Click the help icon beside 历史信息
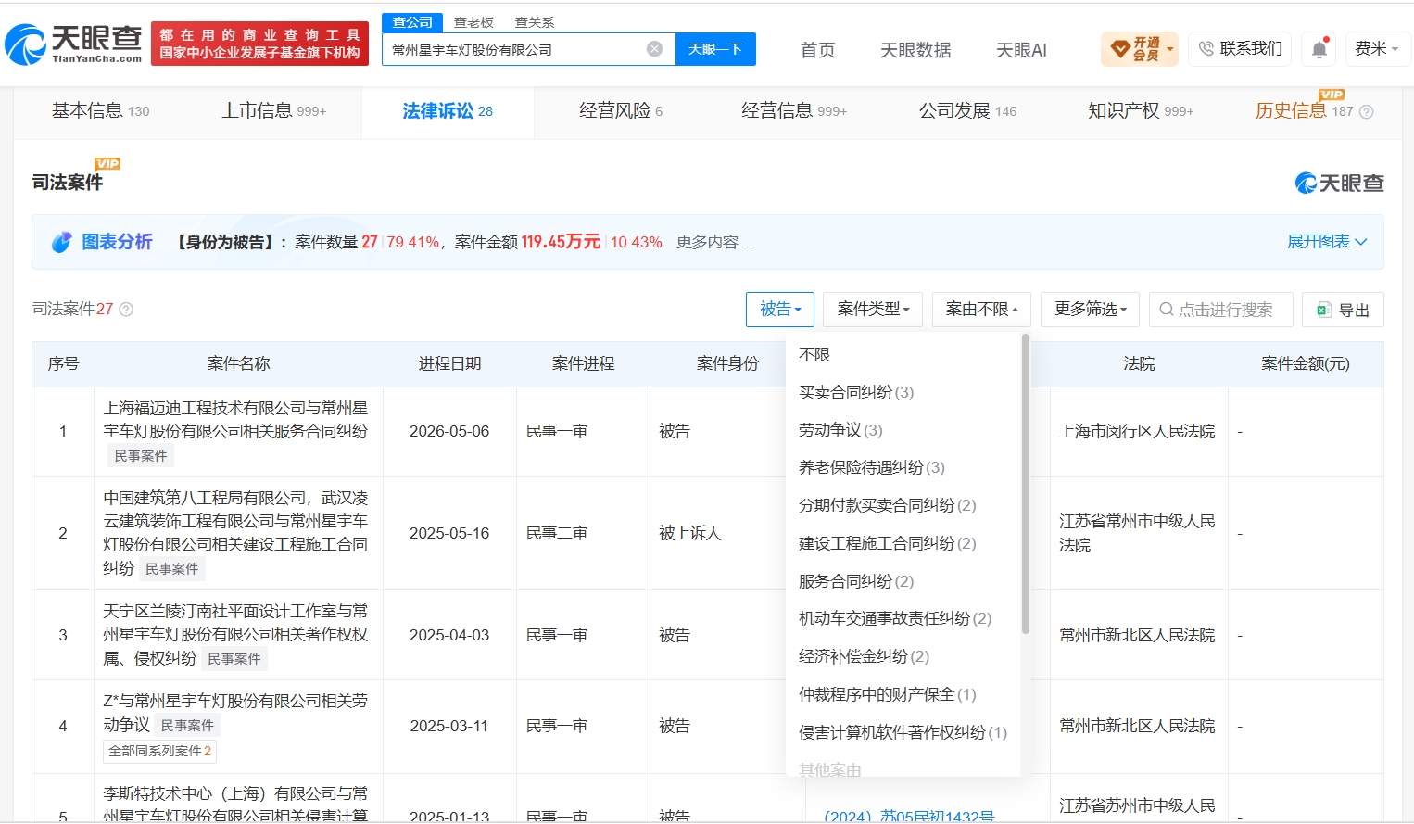 tap(1366, 112)
